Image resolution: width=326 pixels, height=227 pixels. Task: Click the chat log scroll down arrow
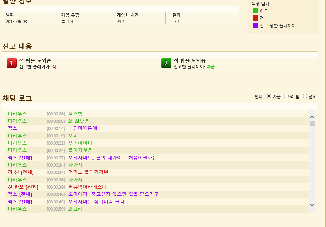(312, 205)
